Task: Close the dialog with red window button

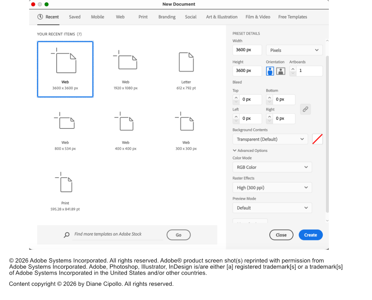Action: (x=33, y=4)
